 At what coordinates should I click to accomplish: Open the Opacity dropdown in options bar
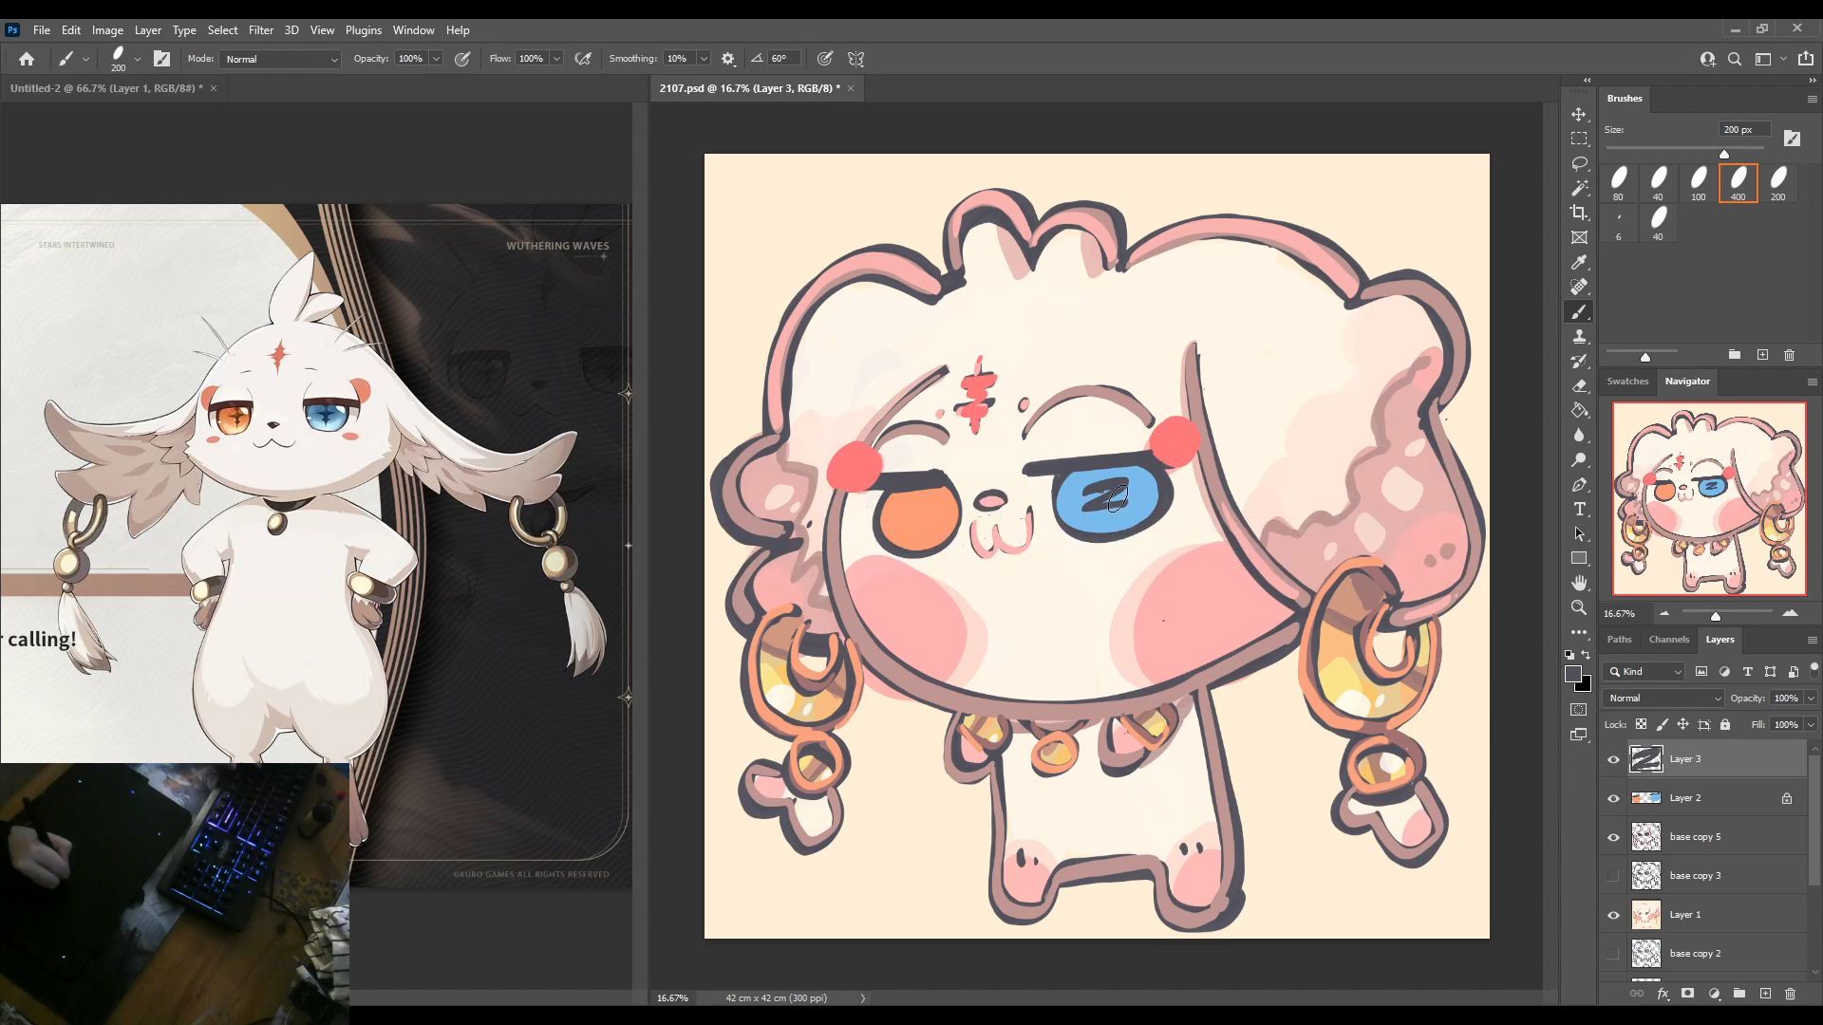coord(436,59)
